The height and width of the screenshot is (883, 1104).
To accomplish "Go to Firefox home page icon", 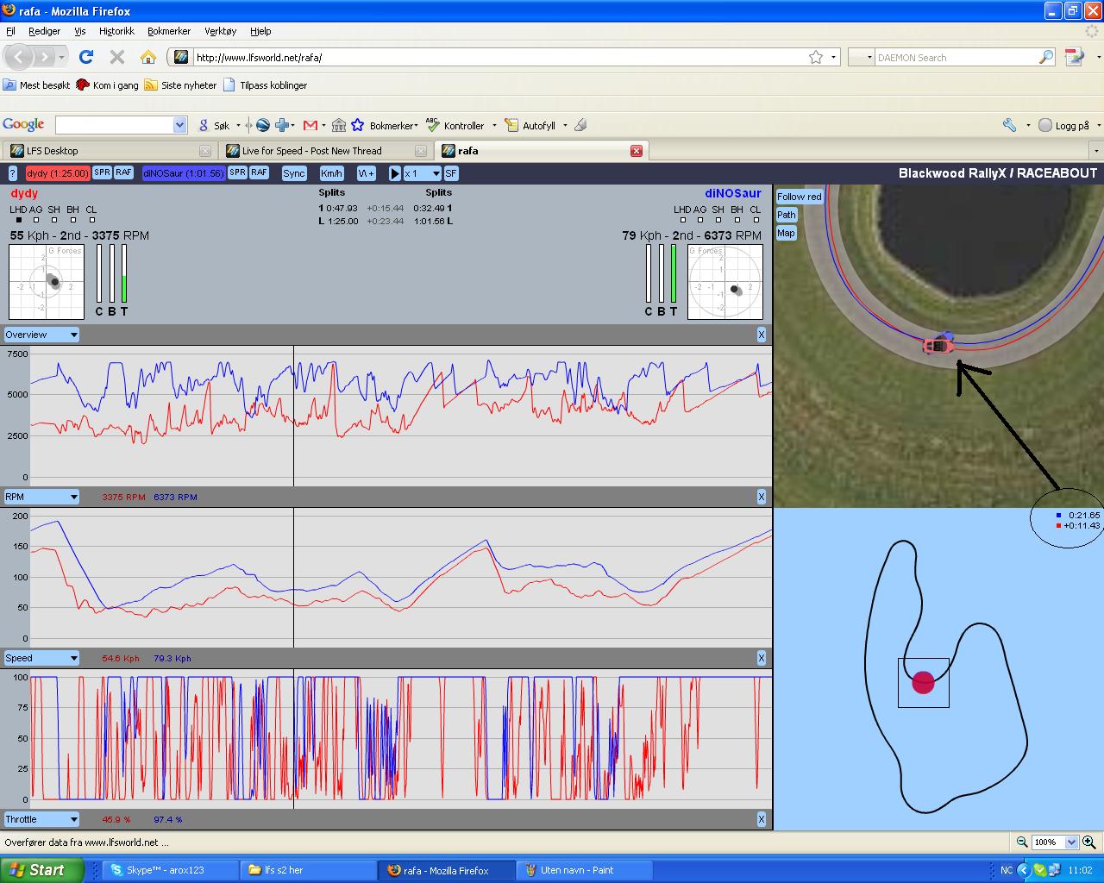I will (148, 57).
